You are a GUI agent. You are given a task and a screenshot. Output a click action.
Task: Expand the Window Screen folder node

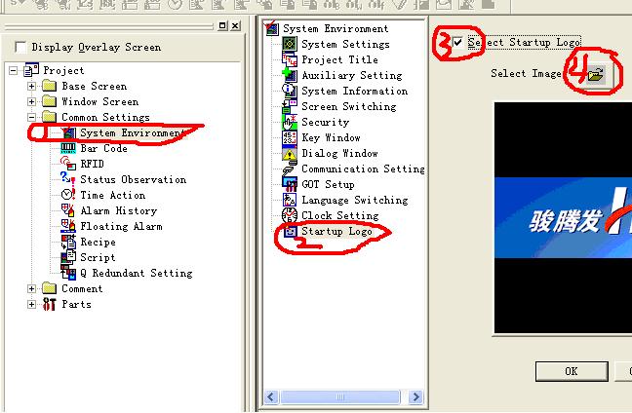32,102
